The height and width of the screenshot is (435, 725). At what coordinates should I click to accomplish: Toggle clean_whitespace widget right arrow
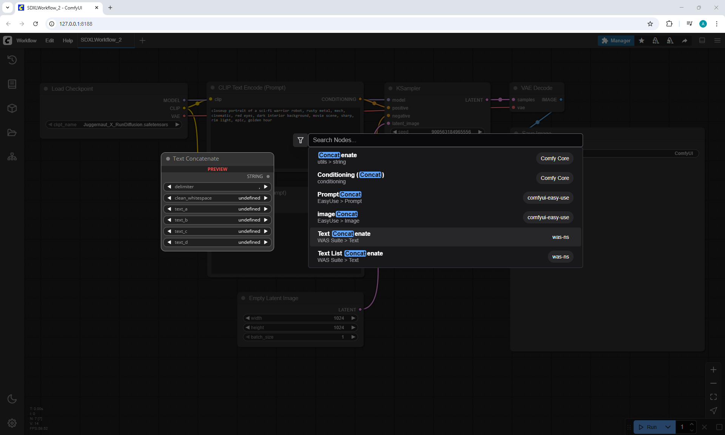pyautogui.click(x=266, y=198)
